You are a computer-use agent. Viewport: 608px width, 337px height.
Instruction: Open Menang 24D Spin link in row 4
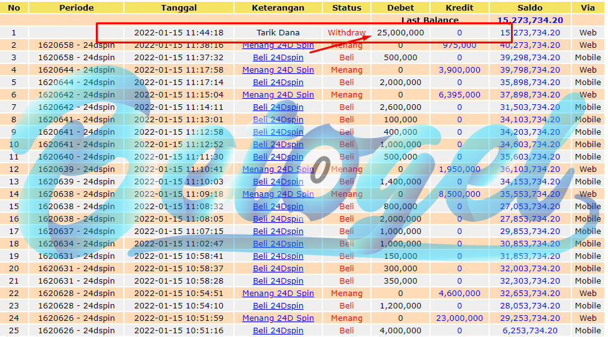(278, 70)
